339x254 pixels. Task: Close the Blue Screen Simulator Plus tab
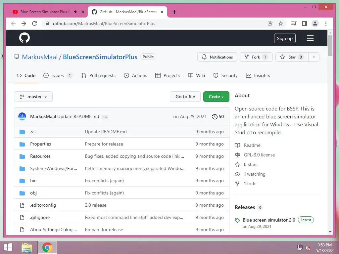(82, 12)
